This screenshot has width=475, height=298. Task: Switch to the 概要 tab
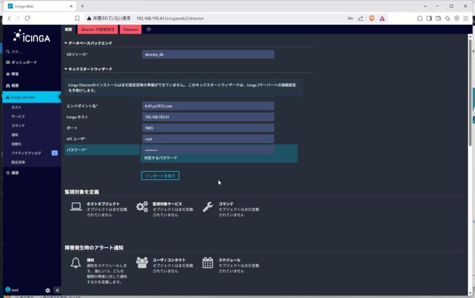68,29
